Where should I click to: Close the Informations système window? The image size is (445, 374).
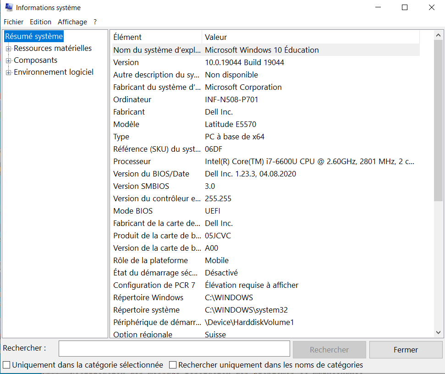coord(431,7)
